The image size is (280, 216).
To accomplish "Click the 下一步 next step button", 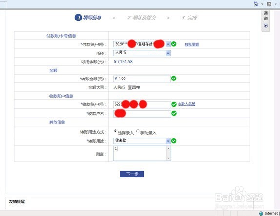I will click(x=132, y=174).
